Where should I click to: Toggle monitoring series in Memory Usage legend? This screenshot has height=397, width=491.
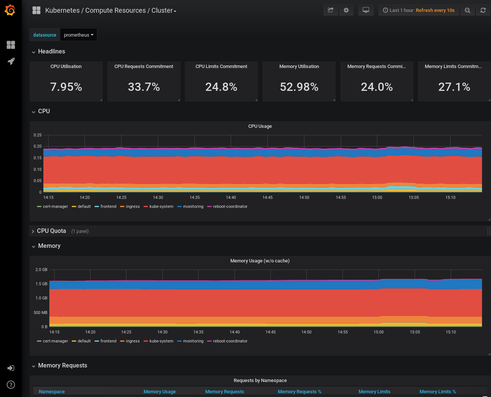(x=193, y=341)
